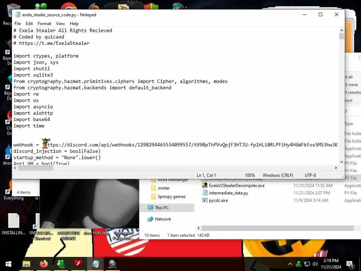Select the AGGRESSIVE AVIANS desktop label

coord(68,235)
